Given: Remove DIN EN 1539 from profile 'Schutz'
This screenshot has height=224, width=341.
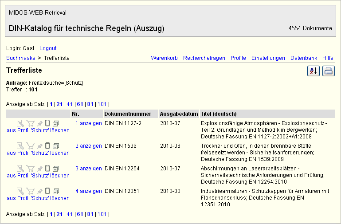Looking at the screenshot, I should [38, 153].
